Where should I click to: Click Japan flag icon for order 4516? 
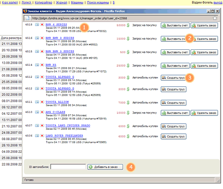click(42, 38)
